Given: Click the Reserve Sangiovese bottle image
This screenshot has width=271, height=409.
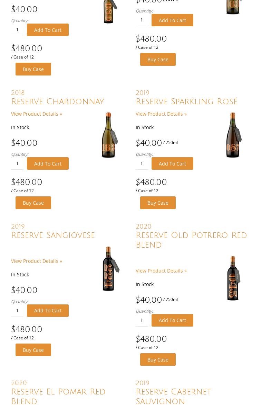Looking at the screenshot, I should [109, 269].
